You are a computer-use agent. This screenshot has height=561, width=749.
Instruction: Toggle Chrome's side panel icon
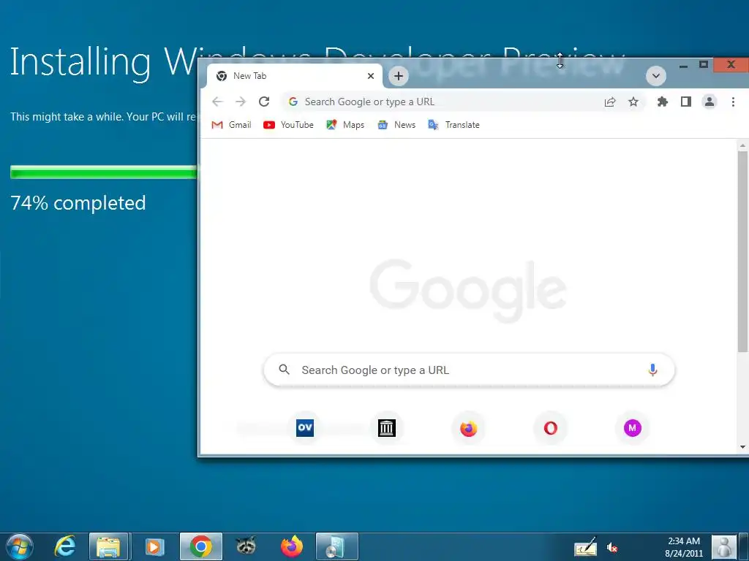point(686,102)
